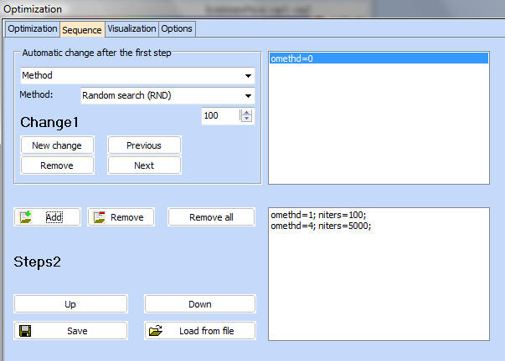Click the Add button icon
The image size is (505, 361).
pos(25,217)
